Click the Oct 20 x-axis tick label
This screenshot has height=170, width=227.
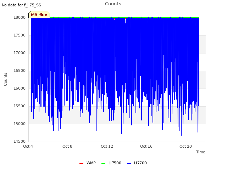click(x=186, y=146)
